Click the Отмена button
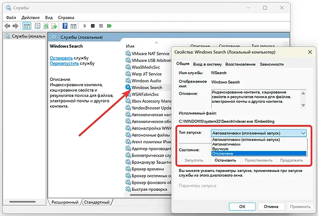318x216 pixels. tap(271, 206)
